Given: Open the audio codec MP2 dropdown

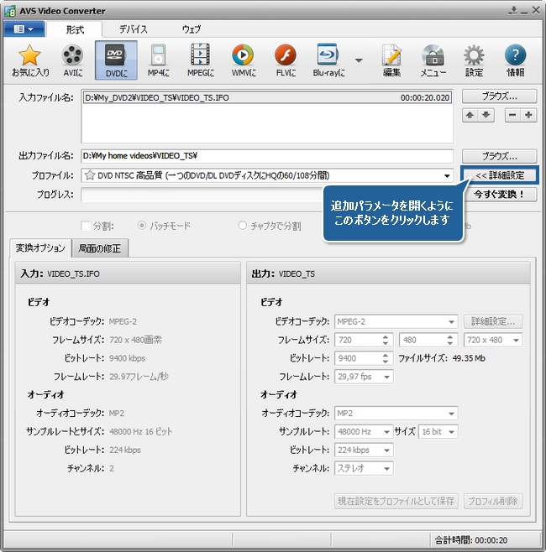Looking at the screenshot, I should point(396,414).
